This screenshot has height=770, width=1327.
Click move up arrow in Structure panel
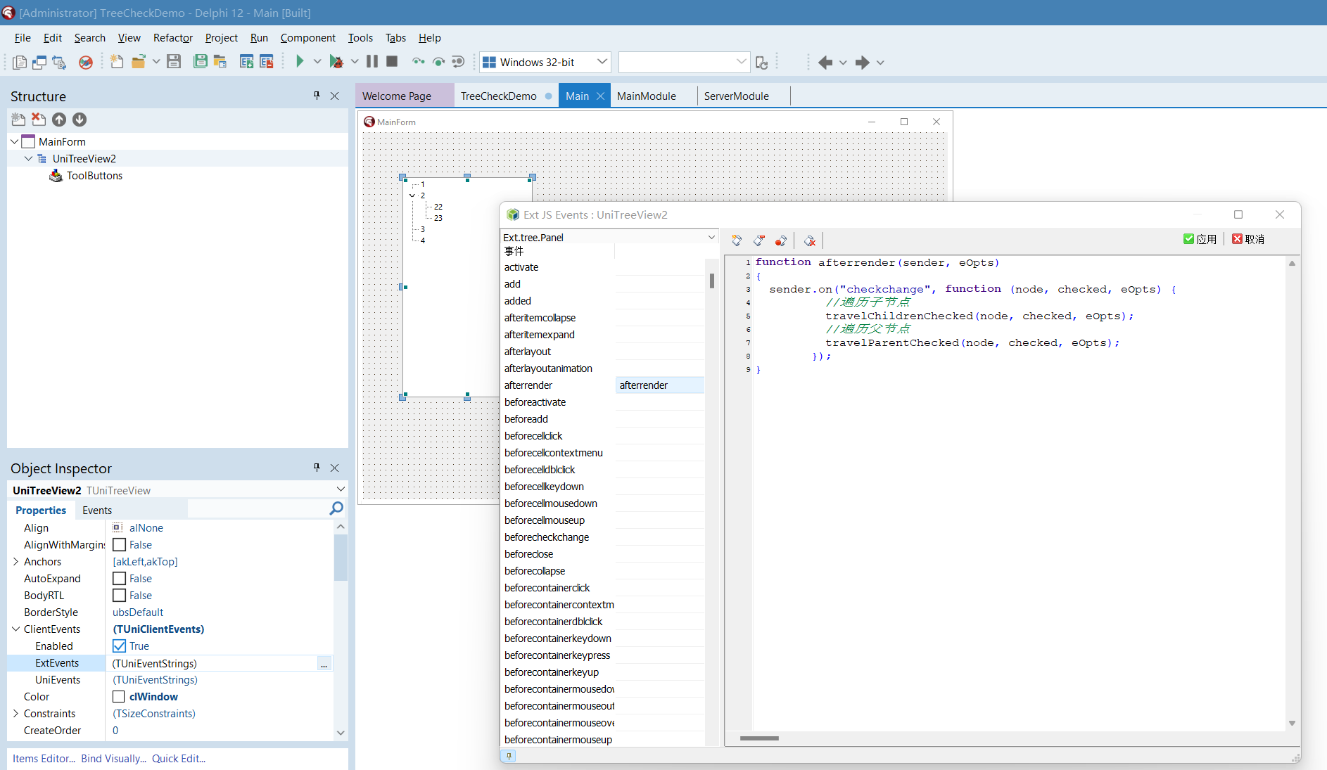point(59,120)
